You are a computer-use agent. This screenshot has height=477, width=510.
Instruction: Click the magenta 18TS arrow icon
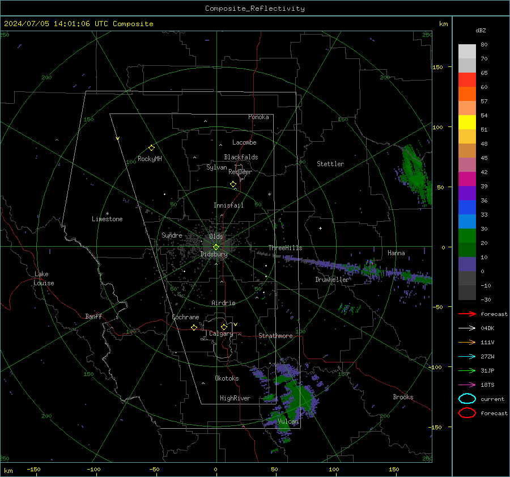point(467,385)
